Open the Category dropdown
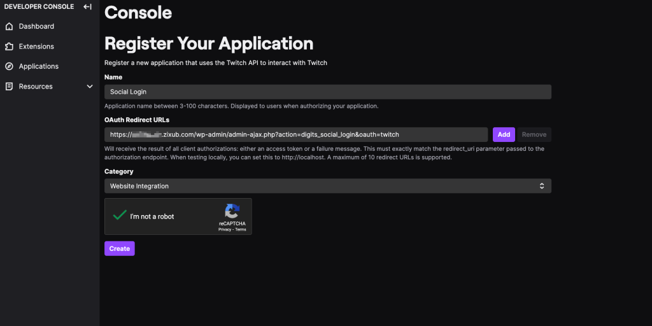The height and width of the screenshot is (326, 652). pos(327,186)
